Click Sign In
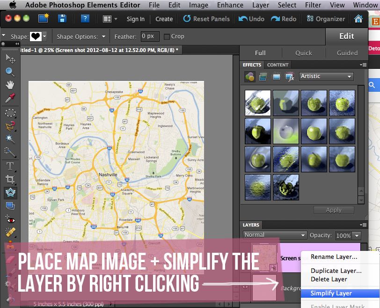This screenshot has height=308, width=380. [135, 19]
